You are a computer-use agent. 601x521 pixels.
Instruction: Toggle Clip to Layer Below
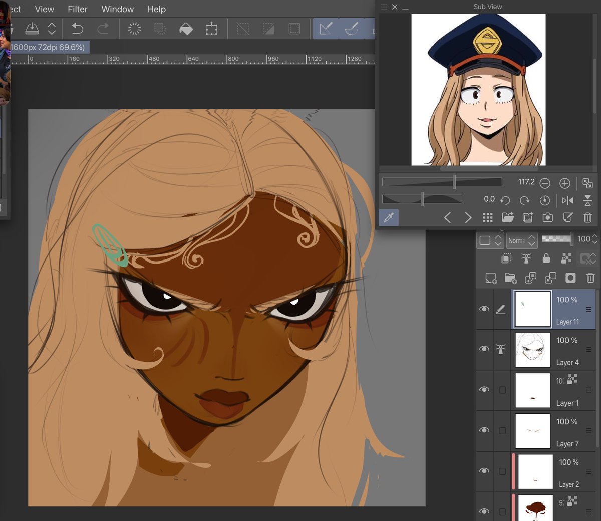click(506, 258)
